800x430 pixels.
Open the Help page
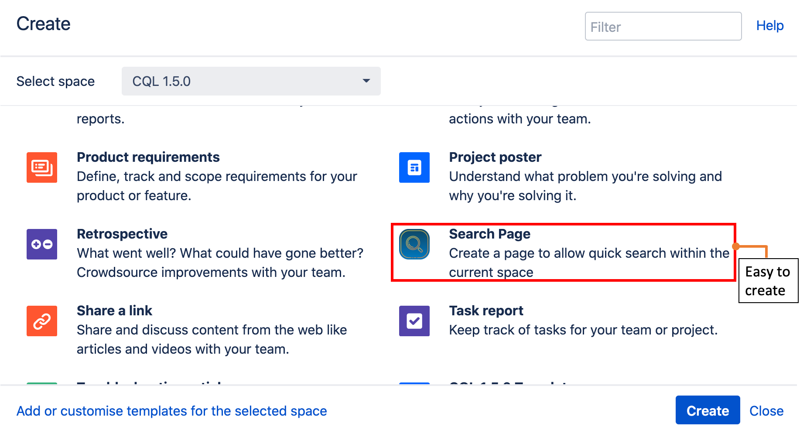coord(769,25)
